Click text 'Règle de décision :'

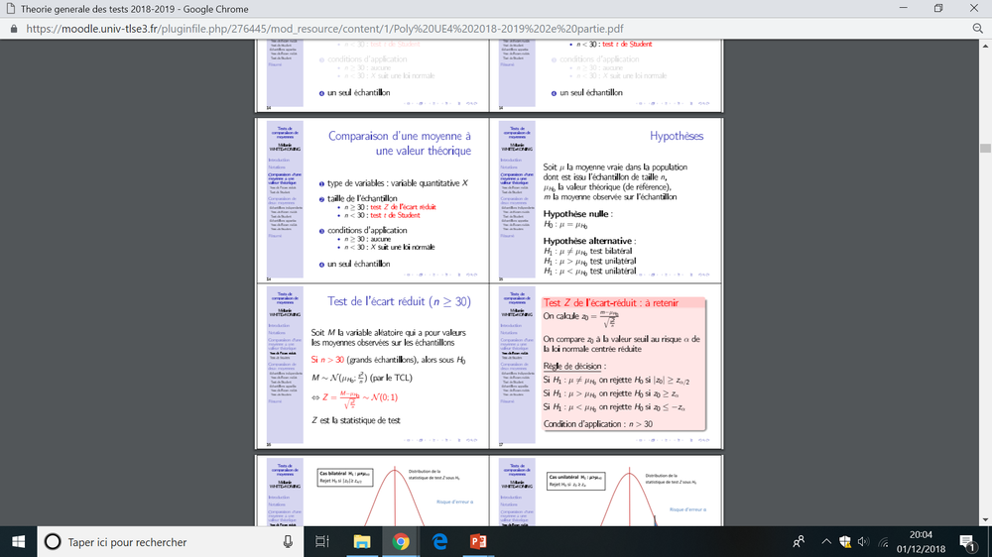[574, 366]
